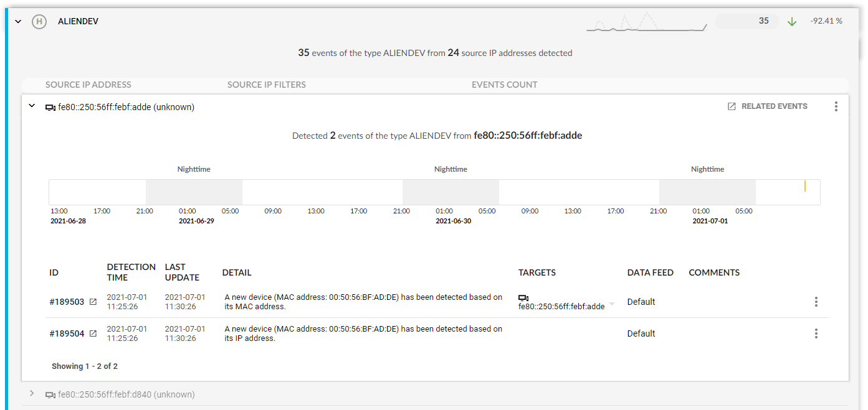This screenshot has height=410, width=868.
Task: Click the ALIENDEV sparkline trend chart
Action: (646, 22)
